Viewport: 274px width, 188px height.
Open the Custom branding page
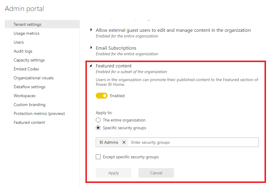[29, 105]
